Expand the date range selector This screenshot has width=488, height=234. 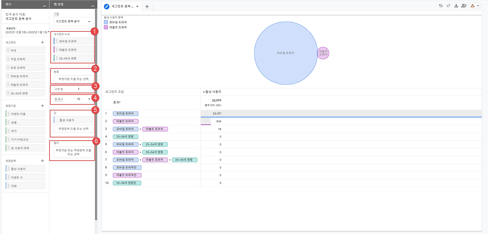26,32
